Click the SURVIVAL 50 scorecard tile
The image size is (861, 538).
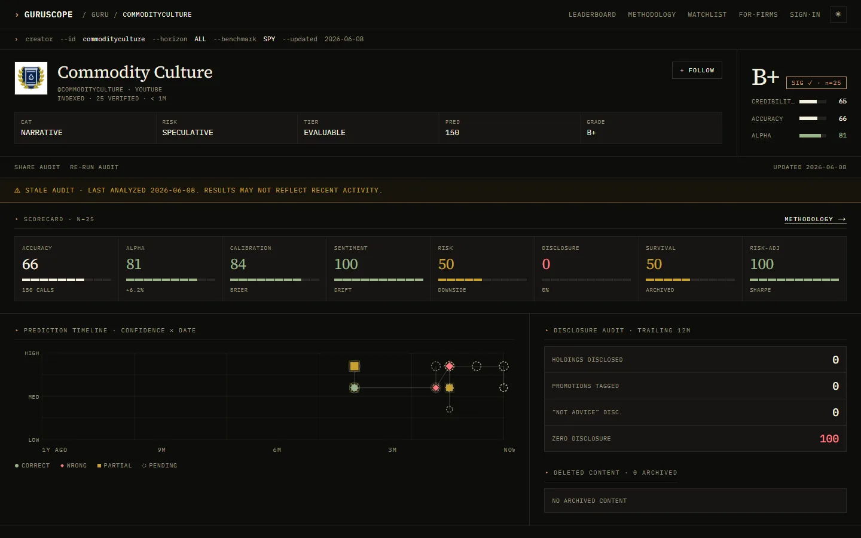point(690,268)
